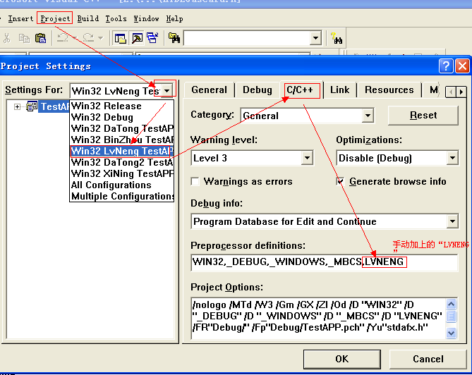Open the Project menu
This screenshot has height=375, width=472.
(x=55, y=18)
